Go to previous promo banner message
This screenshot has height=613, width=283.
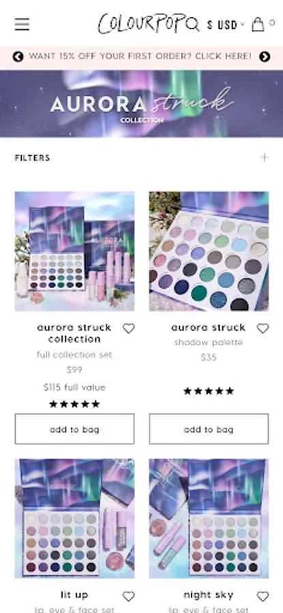[18, 57]
